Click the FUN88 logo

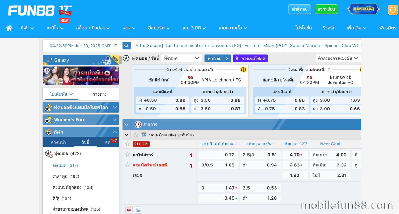(x=31, y=11)
